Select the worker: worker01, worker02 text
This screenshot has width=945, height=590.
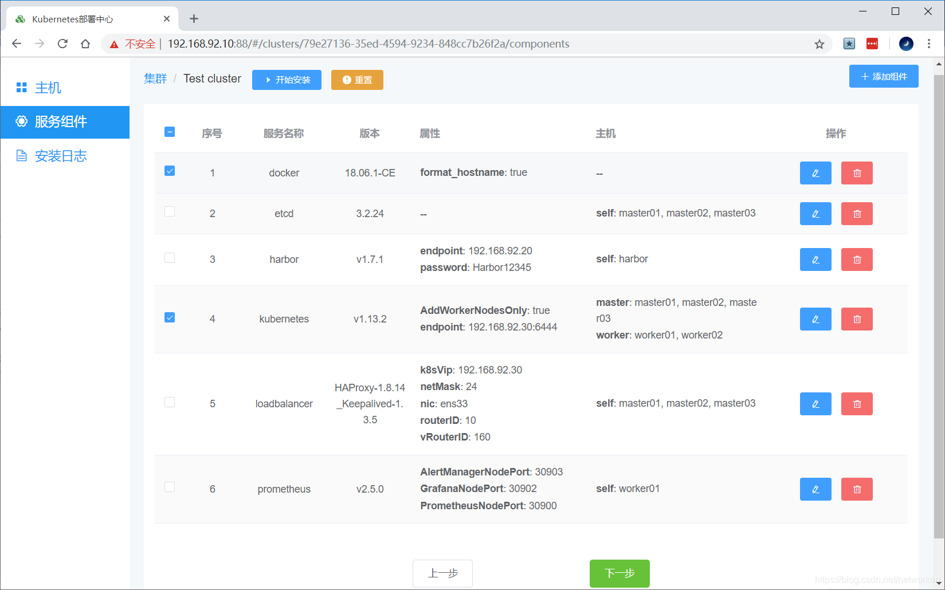660,335
